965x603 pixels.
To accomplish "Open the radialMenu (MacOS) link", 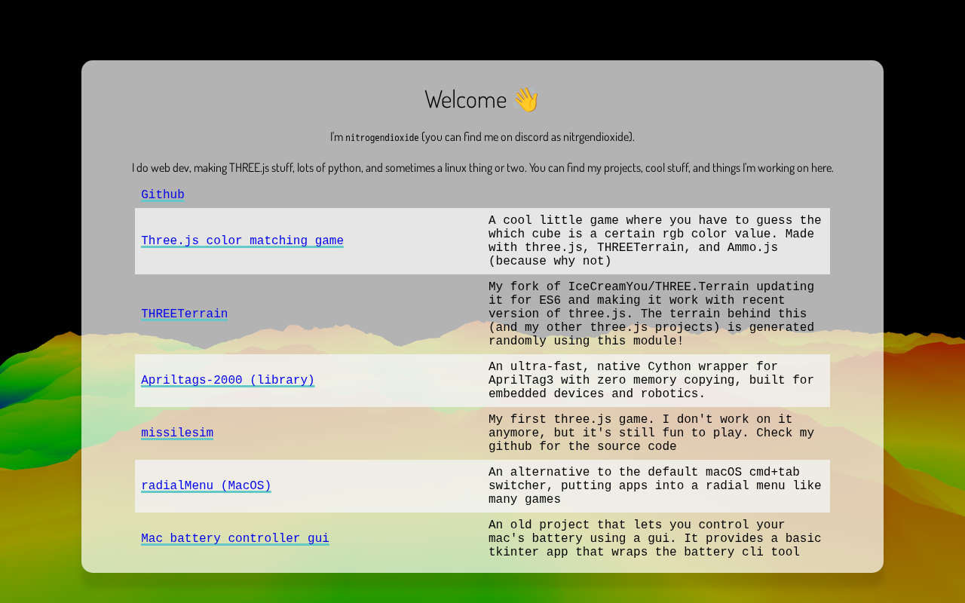I will click(x=206, y=486).
